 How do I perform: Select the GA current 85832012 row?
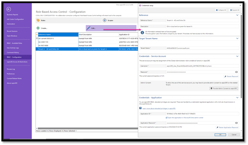87,38
